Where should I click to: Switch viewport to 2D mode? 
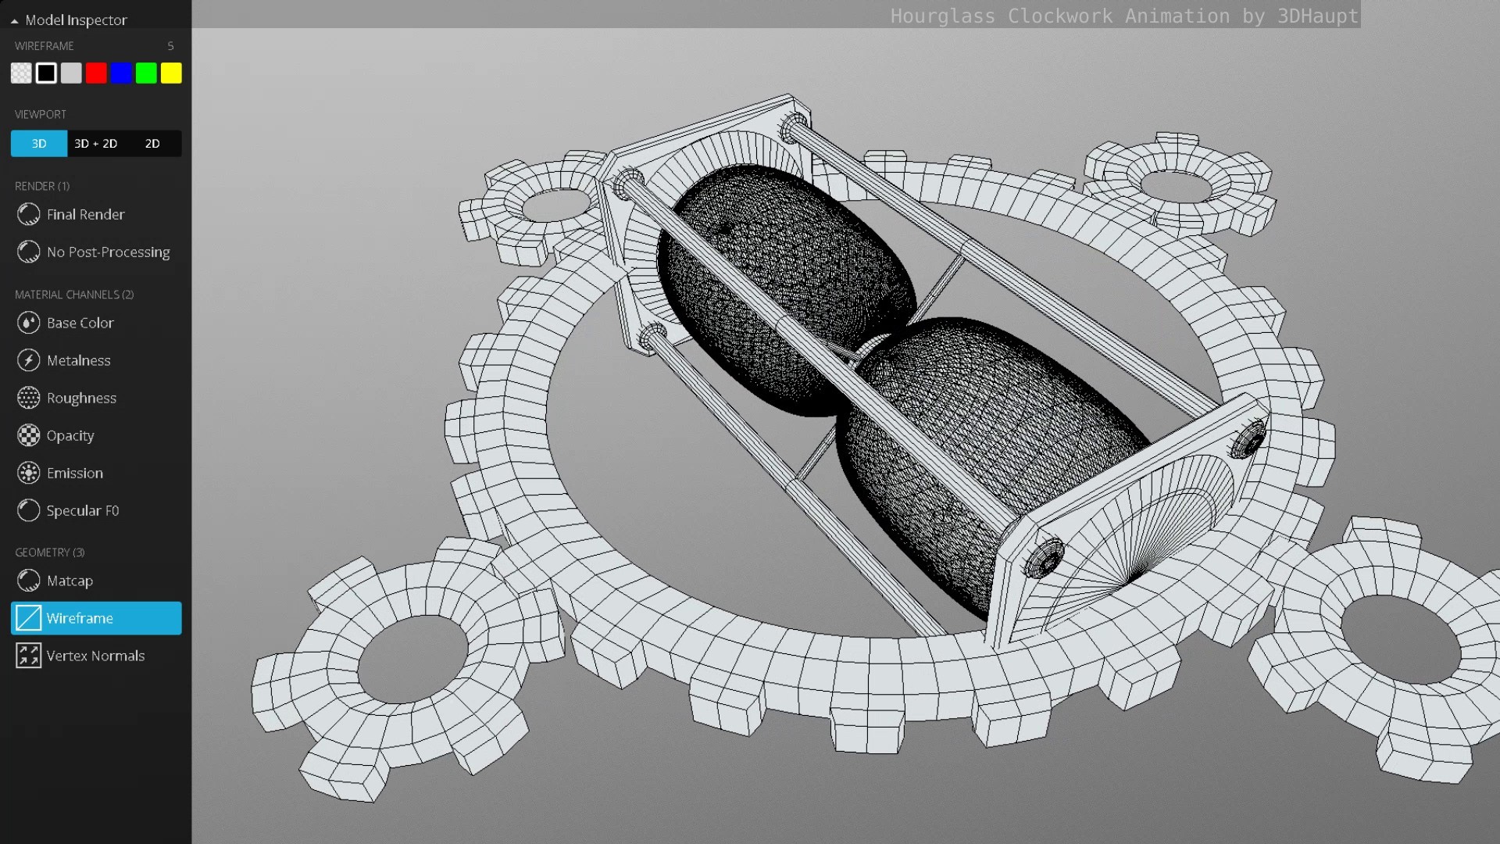click(152, 144)
